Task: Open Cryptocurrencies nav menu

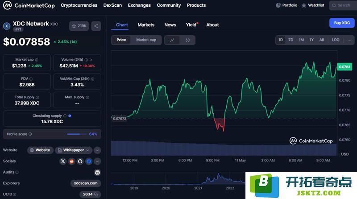Action: click(79, 5)
